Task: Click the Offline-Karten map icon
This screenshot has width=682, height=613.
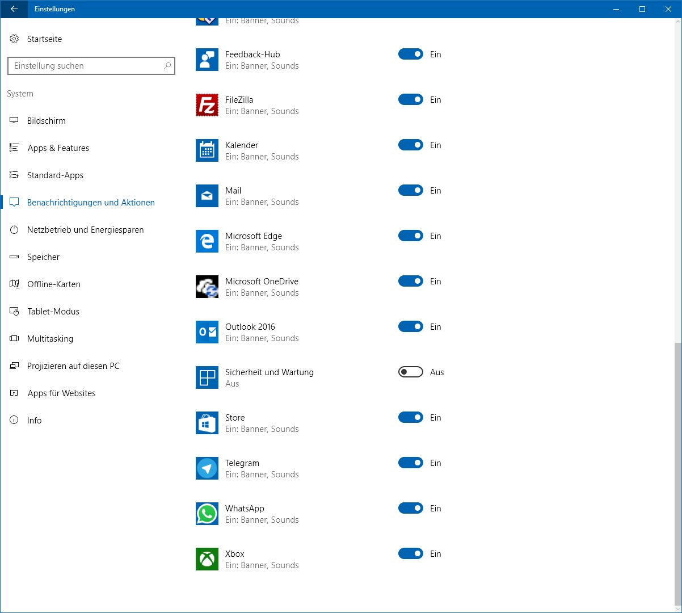Action: [x=14, y=284]
